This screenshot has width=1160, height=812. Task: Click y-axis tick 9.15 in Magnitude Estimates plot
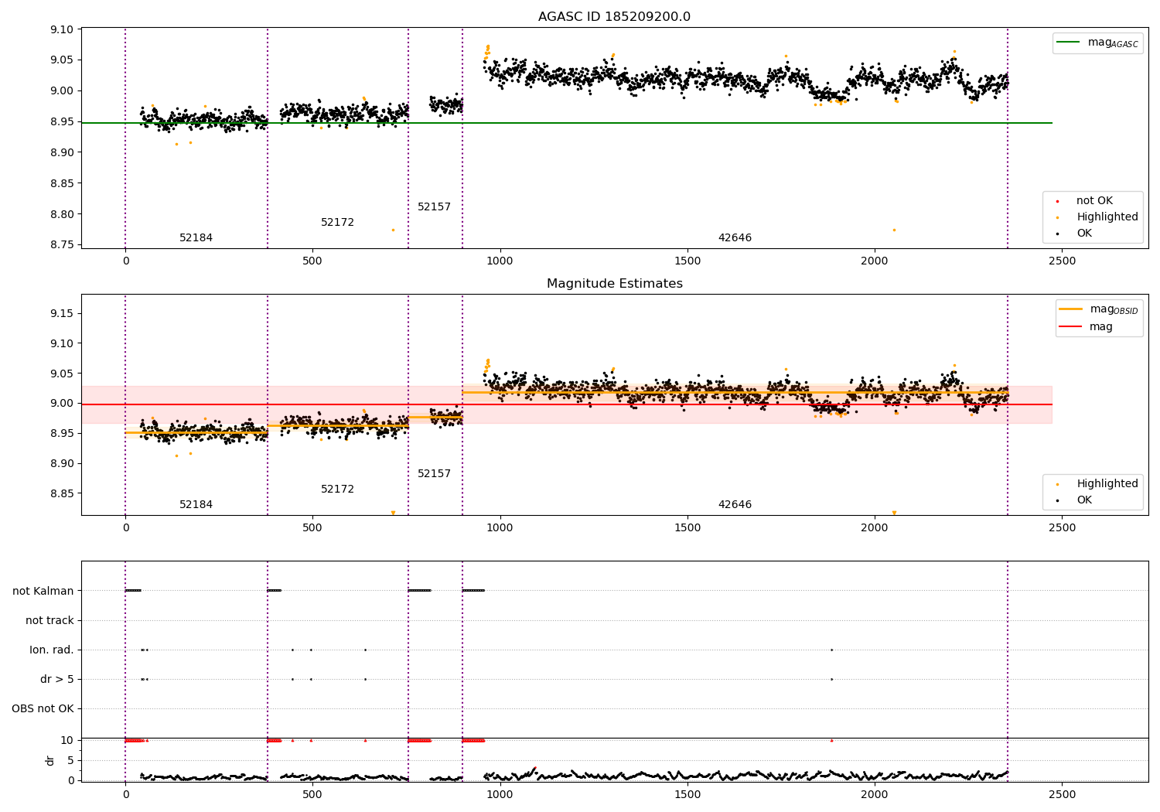click(62, 313)
